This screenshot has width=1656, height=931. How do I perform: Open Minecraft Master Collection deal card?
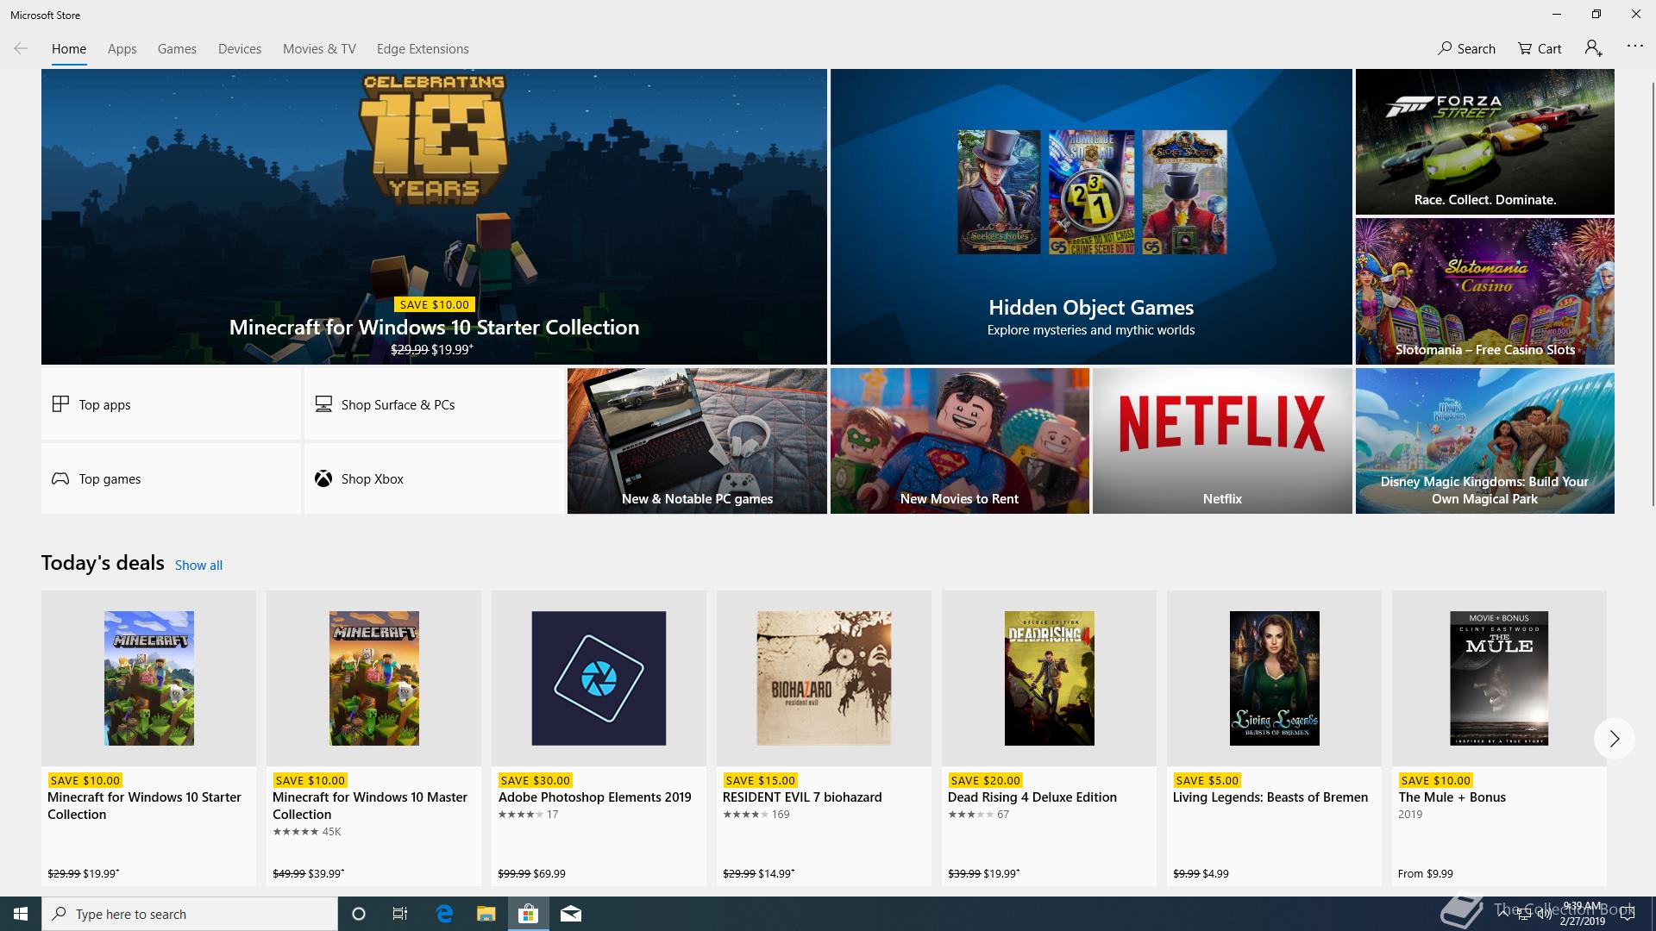pos(373,738)
